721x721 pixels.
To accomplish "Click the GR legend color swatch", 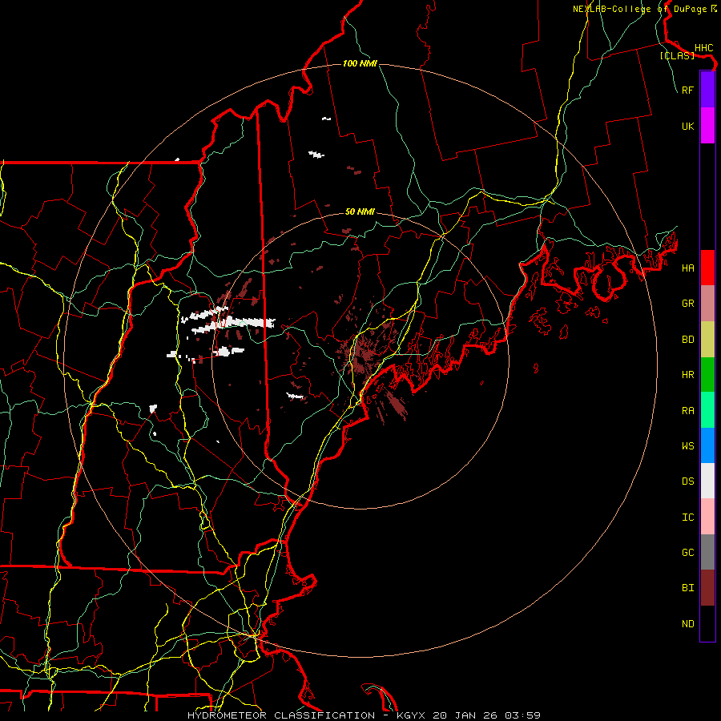I will pos(707,303).
